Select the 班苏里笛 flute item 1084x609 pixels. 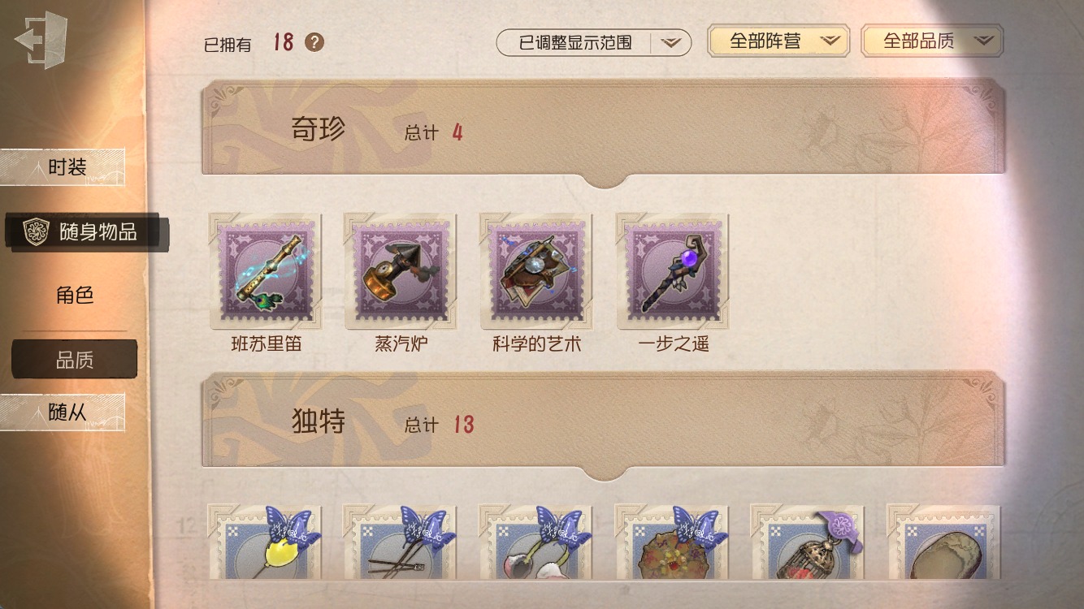tap(266, 272)
